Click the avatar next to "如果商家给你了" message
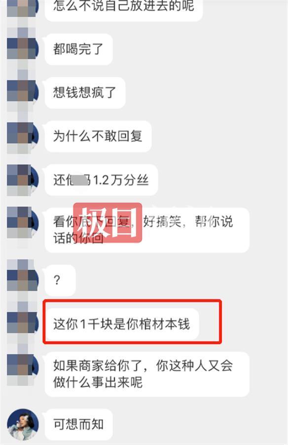The height and width of the screenshot is (445, 288). point(23,367)
